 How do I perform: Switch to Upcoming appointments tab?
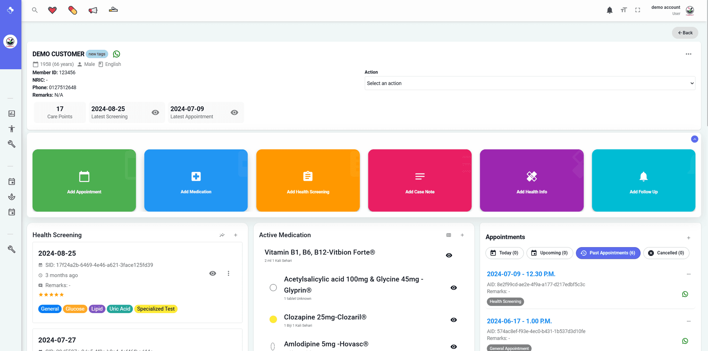pyautogui.click(x=549, y=253)
